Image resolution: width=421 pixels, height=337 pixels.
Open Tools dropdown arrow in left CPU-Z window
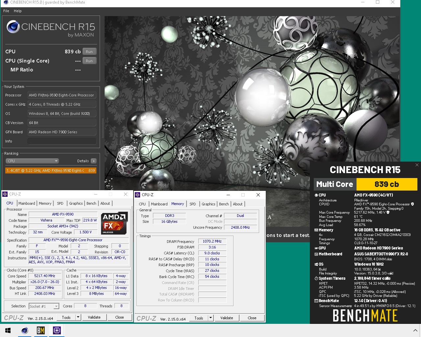coord(78,317)
